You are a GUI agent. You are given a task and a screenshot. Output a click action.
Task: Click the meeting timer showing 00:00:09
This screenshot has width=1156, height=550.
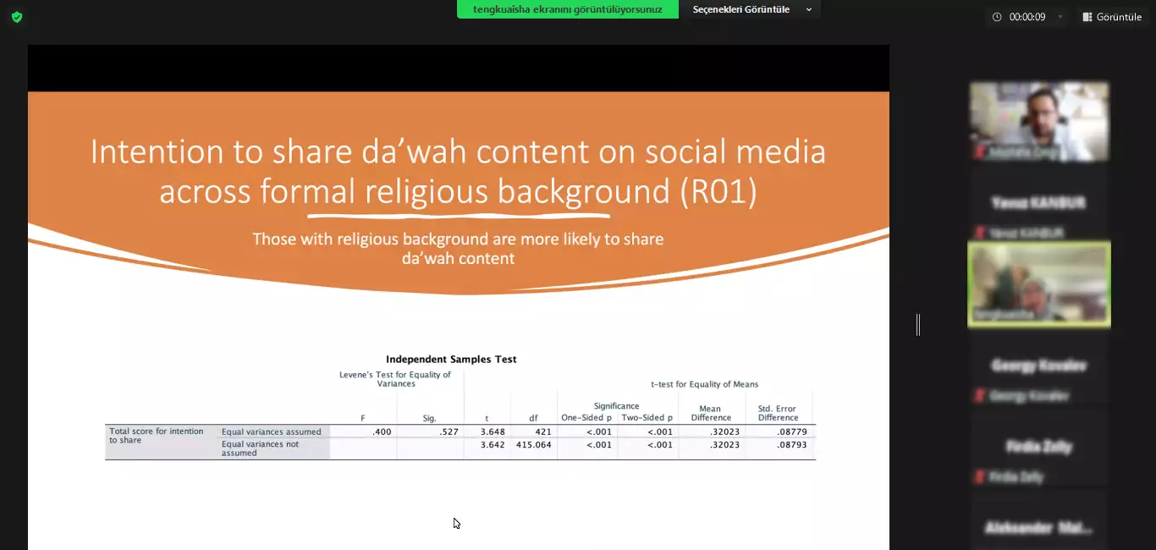tap(1027, 17)
